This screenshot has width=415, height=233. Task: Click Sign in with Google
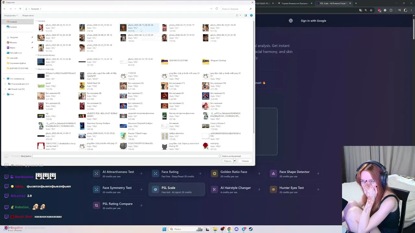(x=313, y=21)
